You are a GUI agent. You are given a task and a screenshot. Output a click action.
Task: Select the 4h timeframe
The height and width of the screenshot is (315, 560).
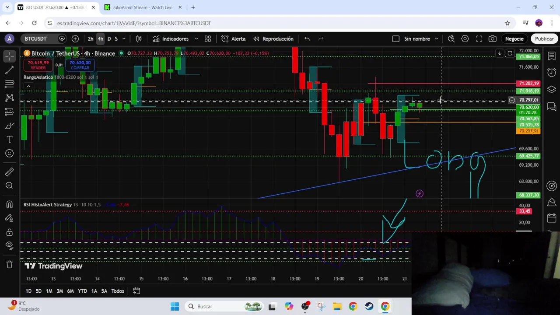(100, 38)
